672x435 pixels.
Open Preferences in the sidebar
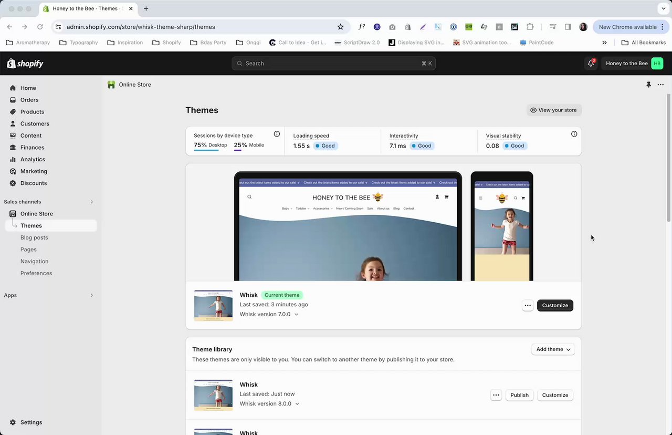36,273
